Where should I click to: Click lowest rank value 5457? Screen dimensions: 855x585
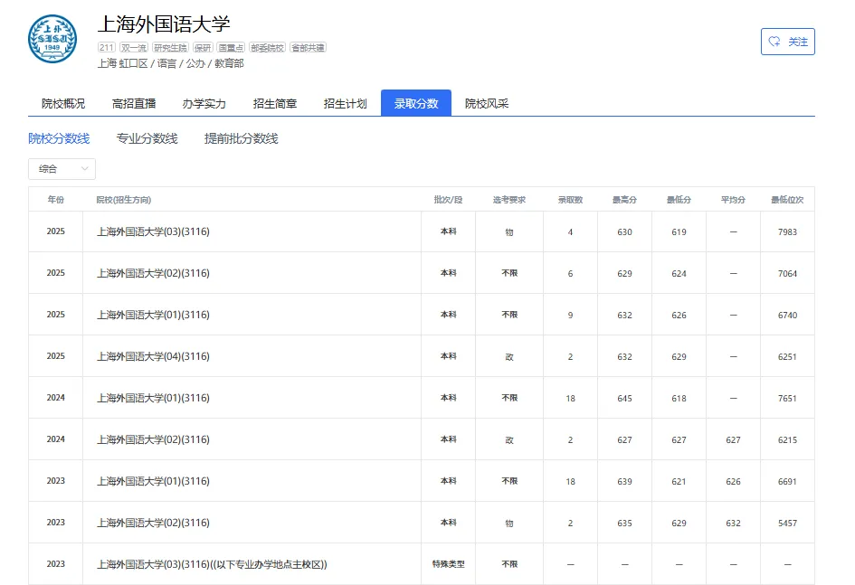(x=787, y=523)
